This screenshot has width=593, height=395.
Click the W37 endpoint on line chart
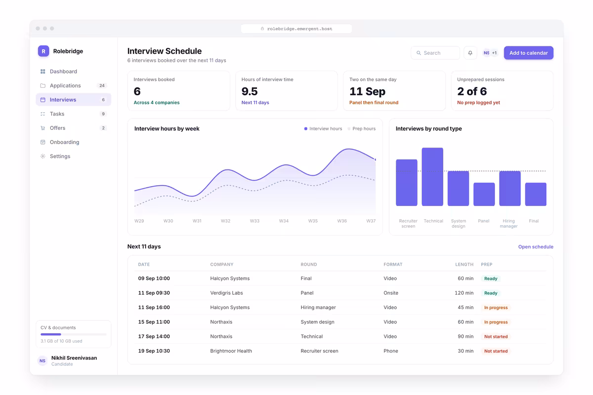tap(376, 159)
